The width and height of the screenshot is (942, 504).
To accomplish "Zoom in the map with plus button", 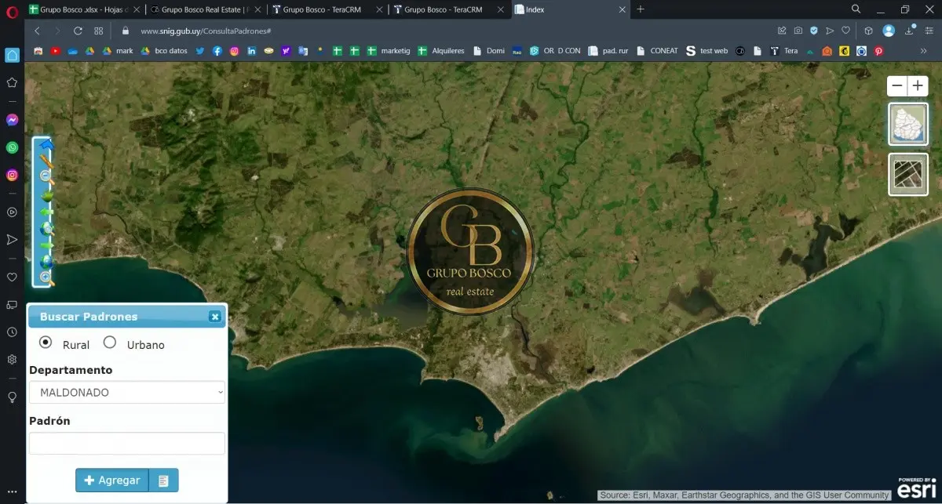I will (x=918, y=86).
